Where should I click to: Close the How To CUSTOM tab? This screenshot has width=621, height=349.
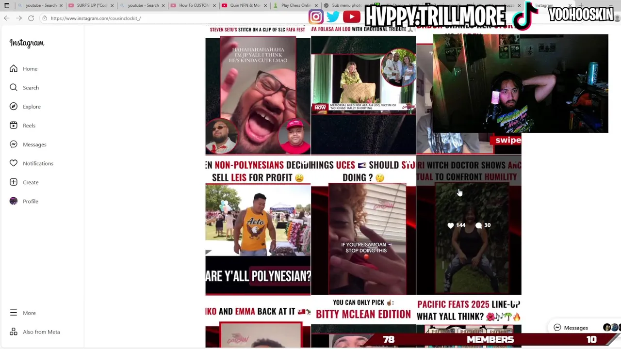214,5
